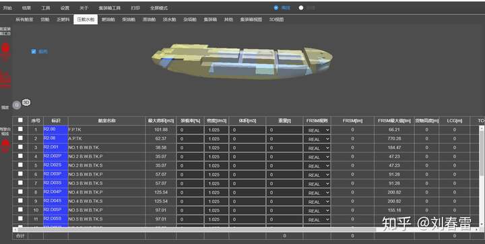Click fill rate field of F.P.TK row
This screenshot has width=485, height=244.
pos(190,130)
